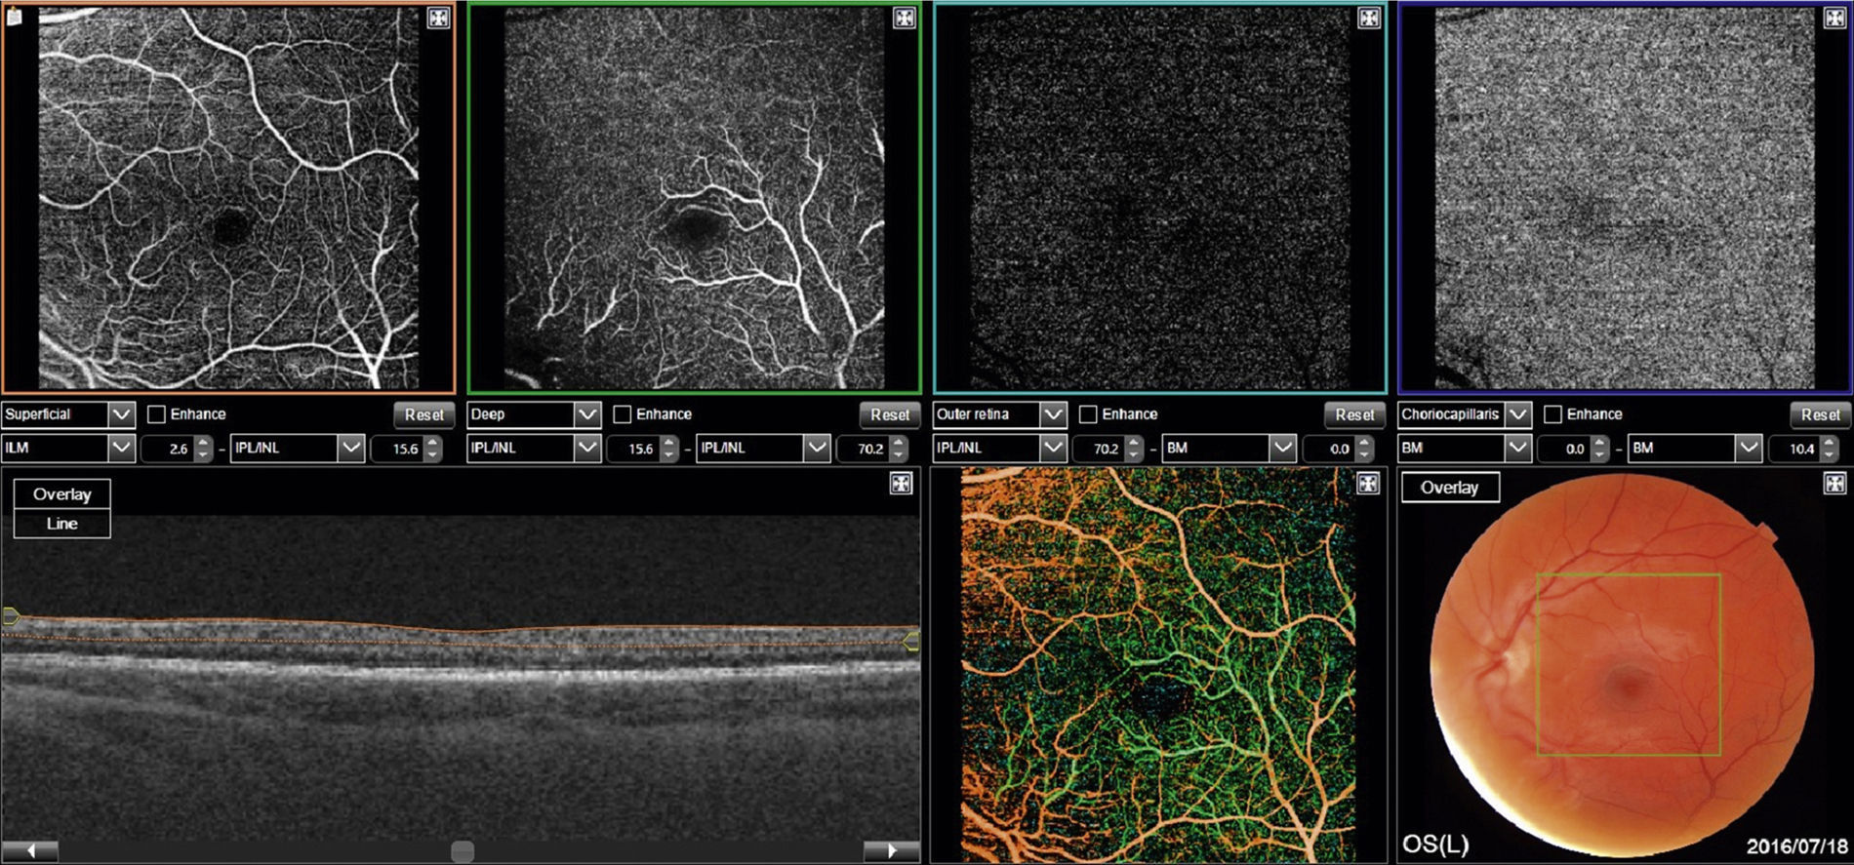Maximize the Outer retina panel
This screenshot has width=1854, height=865.
click(1369, 18)
